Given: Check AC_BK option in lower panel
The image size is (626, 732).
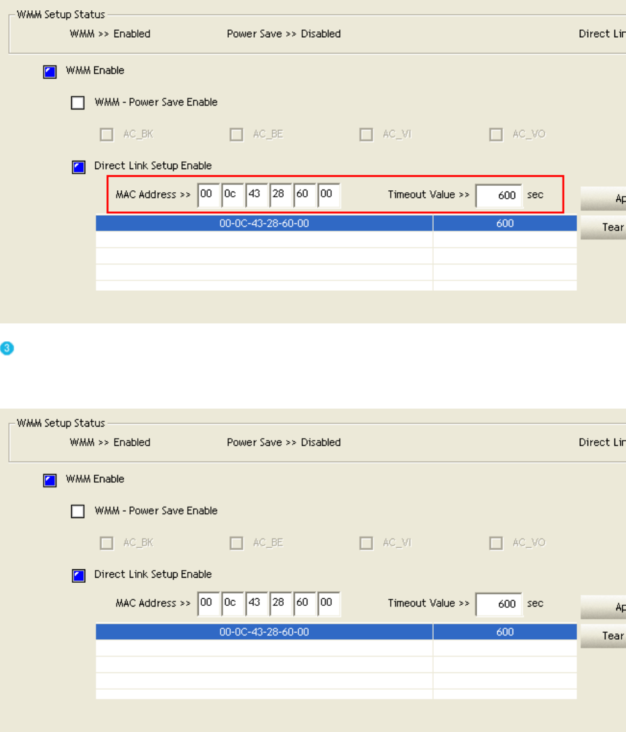Looking at the screenshot, I should (x=106, y=544).
